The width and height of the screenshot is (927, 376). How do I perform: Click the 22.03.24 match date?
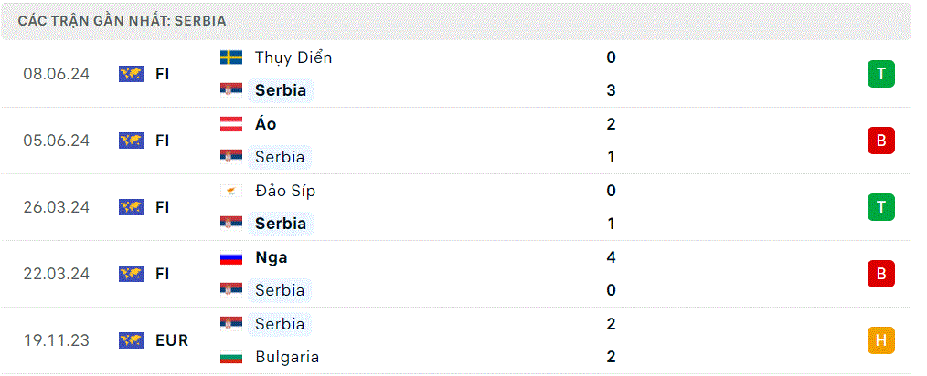(56, 274)
